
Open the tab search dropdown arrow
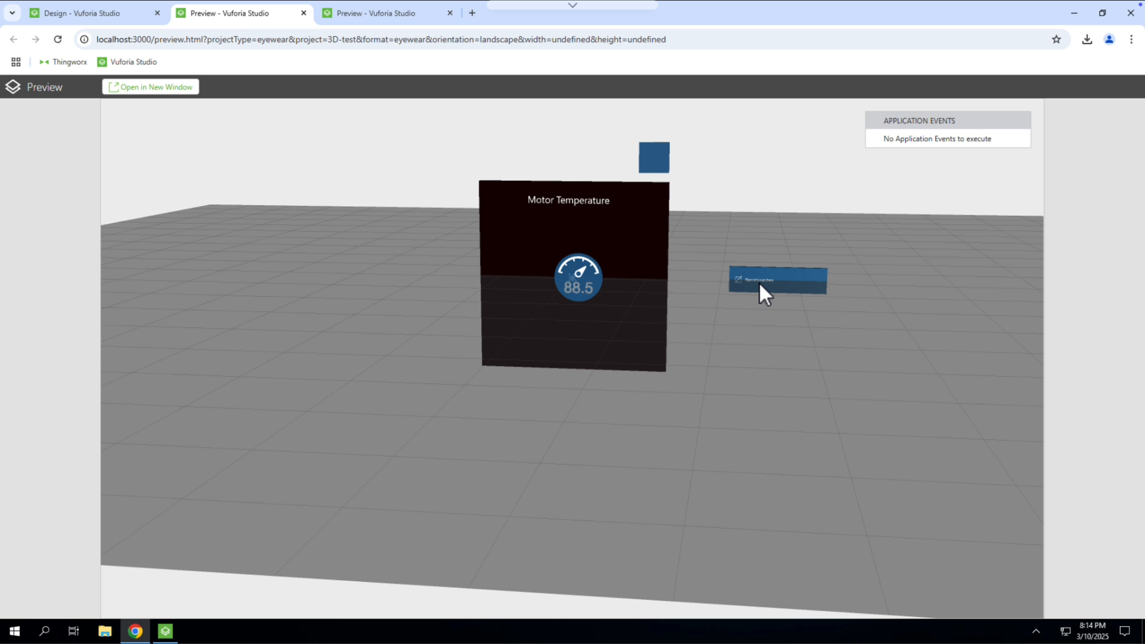12,13
